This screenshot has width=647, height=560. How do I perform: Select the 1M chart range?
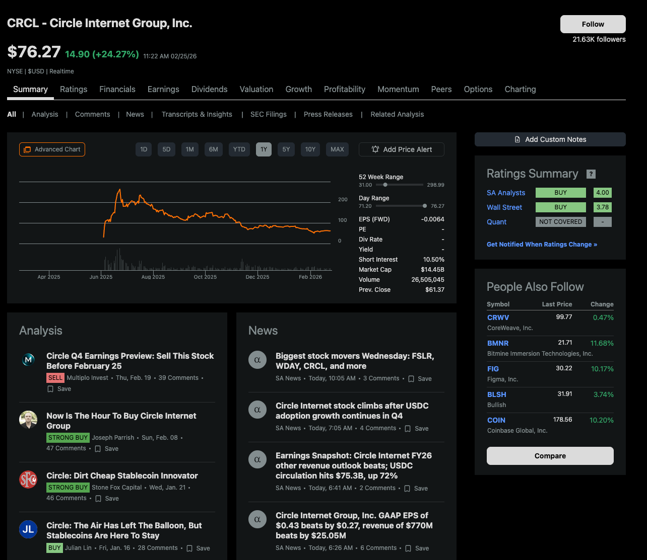tap(189, 149)
